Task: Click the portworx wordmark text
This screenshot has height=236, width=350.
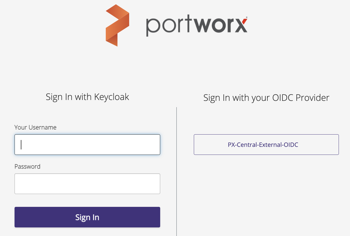Action: pyautogui.click(x=196, y=26)
